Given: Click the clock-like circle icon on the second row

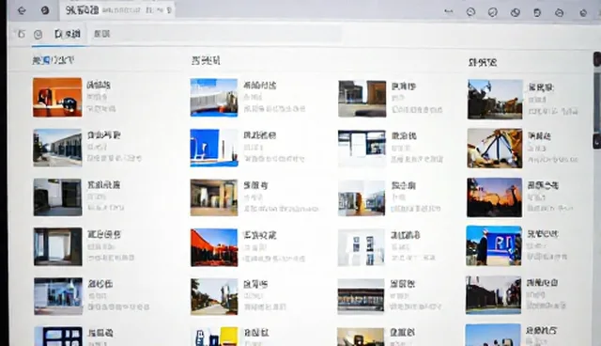Looking at the screenshot, I should (x=38, y=35).
